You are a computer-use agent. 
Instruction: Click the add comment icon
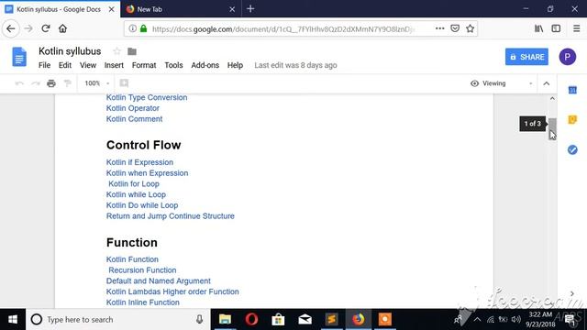click(124, 83)
